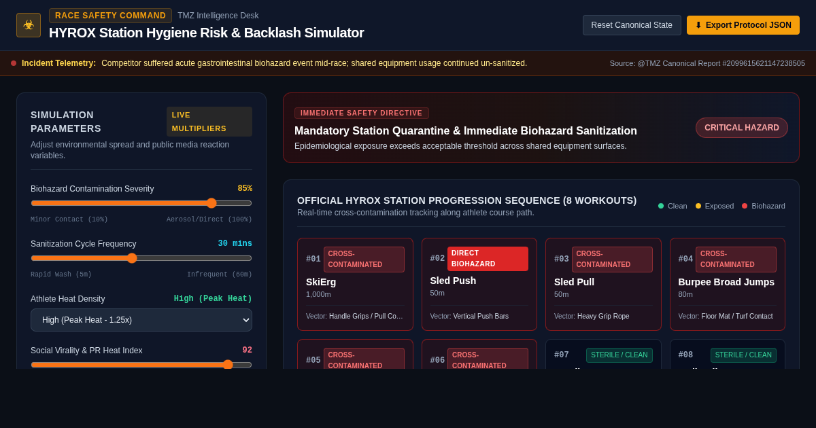Screen dimensions: 816x428
Task: Adjust Sanitization Cycle Frequency slider
Action: 141,258
